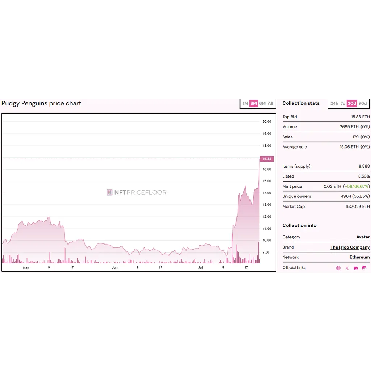
Task: Click the Top Bid 15.85 ETH value
Action: [x=360, y=117]
